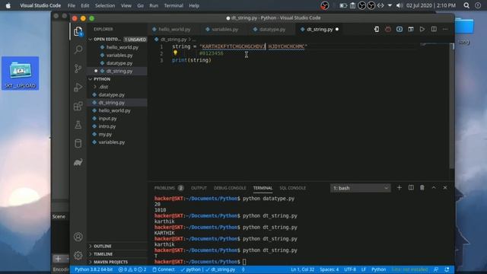The image size is (487, 274).
Task: Click the errors and warnings status item
Action: click(x=132, y=269)
